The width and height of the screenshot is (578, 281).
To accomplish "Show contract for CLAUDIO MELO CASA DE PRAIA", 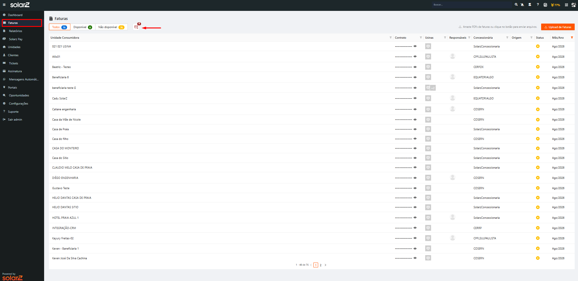I will click(x=415, y=167).
